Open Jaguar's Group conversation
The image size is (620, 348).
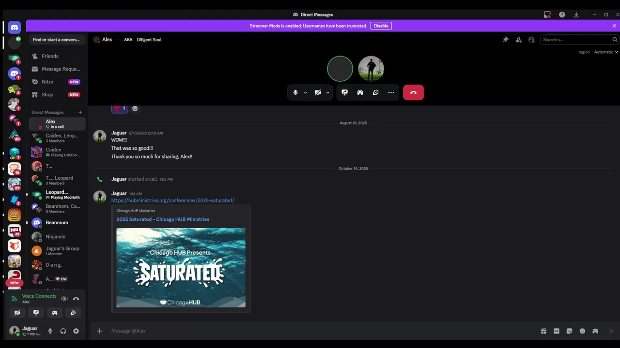(x=57, y=250)
